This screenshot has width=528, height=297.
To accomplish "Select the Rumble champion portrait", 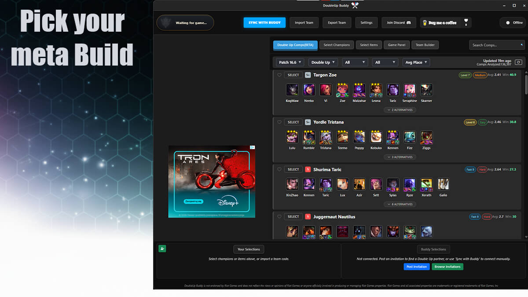I will coord(309,137).
